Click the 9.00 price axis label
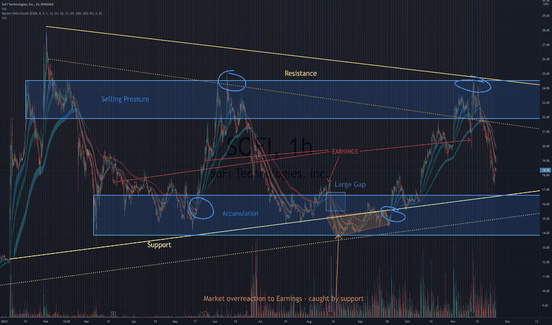Screen dimensions: 552x325 (545, 305)
